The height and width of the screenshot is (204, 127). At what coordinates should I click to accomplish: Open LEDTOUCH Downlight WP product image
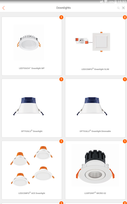[29, 42]
